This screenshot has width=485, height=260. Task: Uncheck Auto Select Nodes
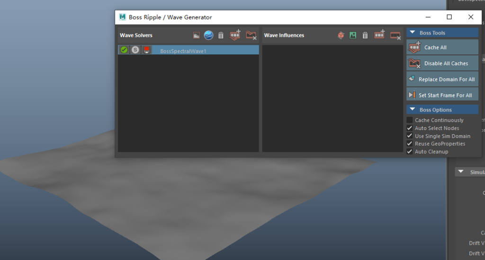pyautogui.click(x=410, y=128)
